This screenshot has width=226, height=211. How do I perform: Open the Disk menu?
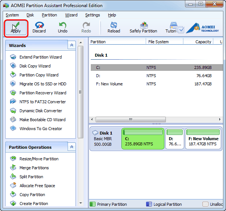[x=30, y=15]
